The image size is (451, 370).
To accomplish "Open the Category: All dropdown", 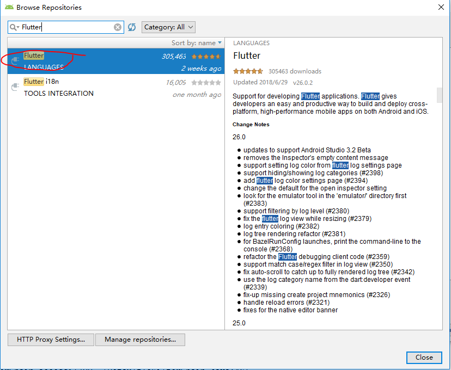I will tap(168, 27).
